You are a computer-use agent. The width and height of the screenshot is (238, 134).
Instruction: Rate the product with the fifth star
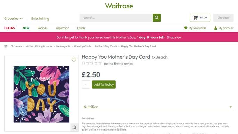click(100, 63)
